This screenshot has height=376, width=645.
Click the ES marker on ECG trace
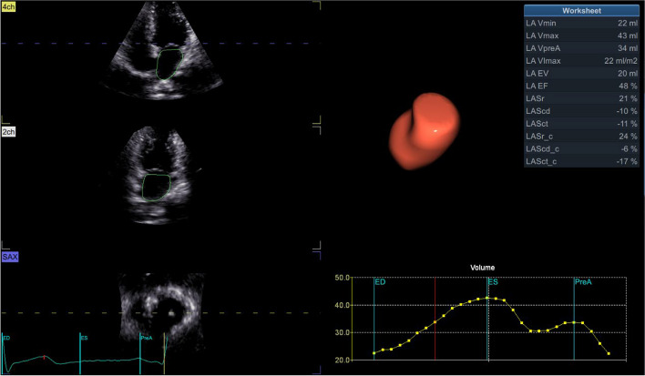click(x=80, y=353)
